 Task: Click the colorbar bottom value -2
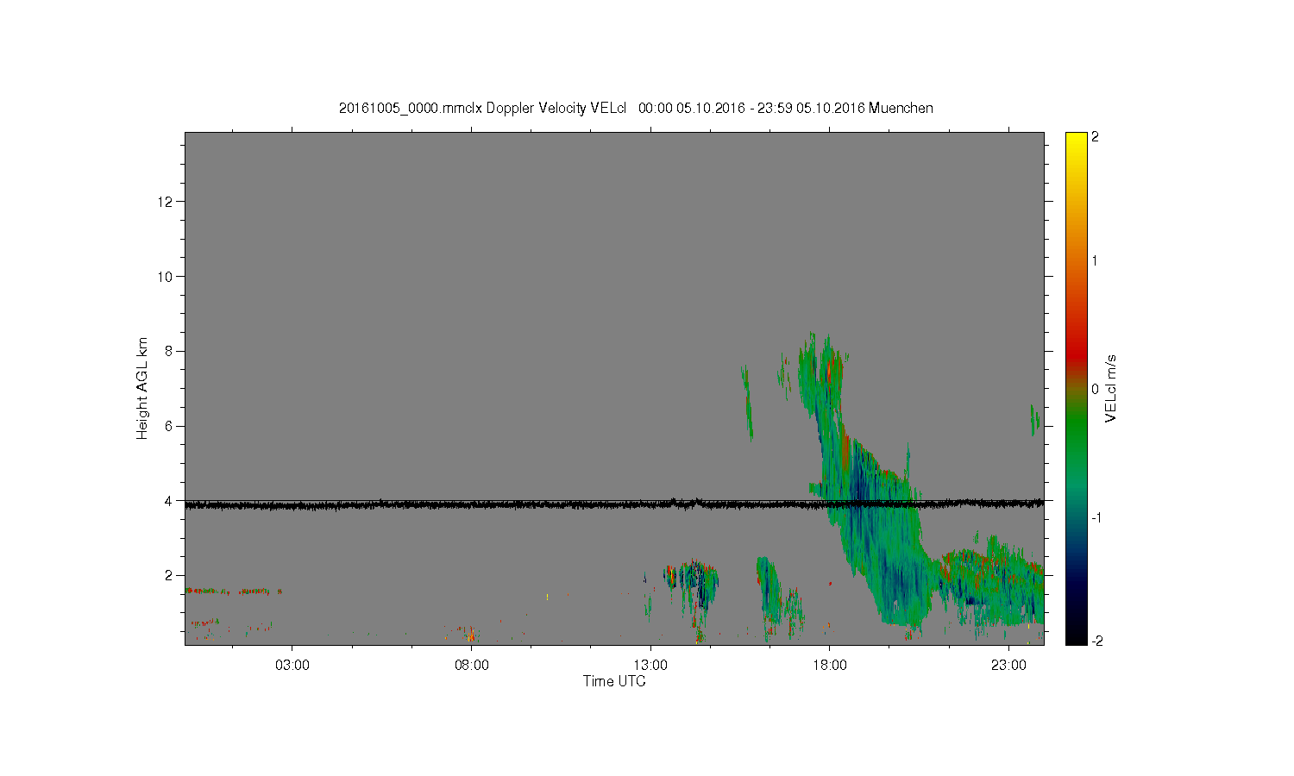click(x=1096, y=641)
